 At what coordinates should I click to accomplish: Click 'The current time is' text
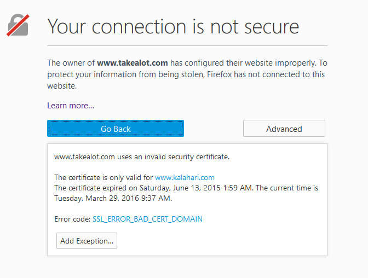(x=287, y=188)
